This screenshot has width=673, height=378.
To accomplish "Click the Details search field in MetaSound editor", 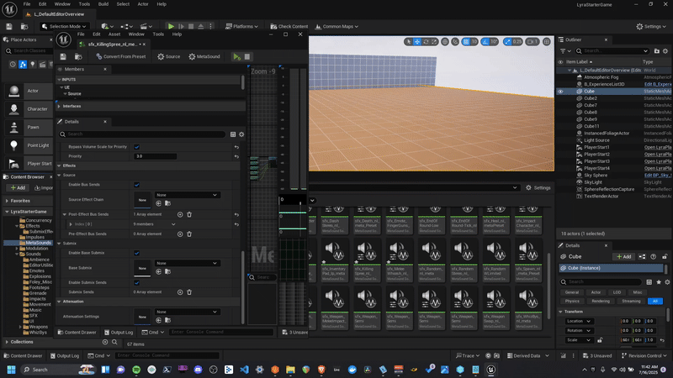I will (x=141, y=134).
